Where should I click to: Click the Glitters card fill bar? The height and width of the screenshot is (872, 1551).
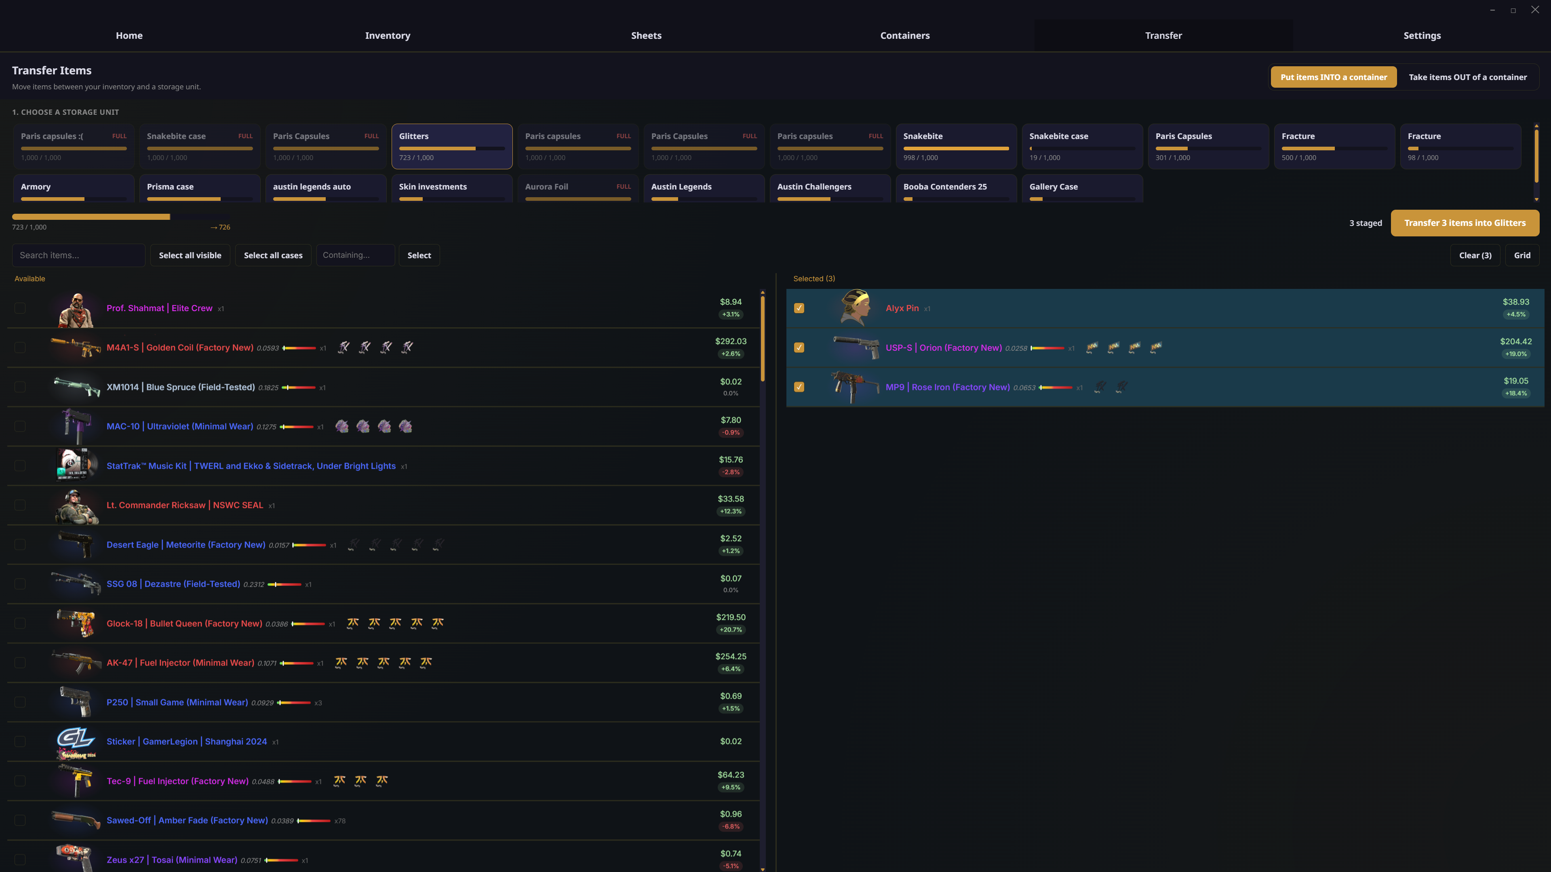click(451, 148)
